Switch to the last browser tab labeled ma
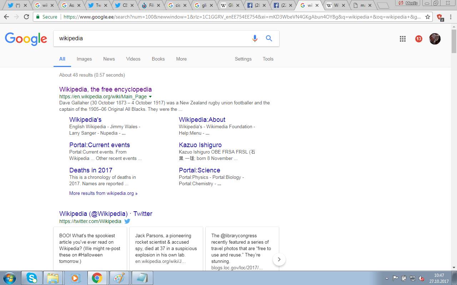Screen dimensions: 457x285 [x=362, y=5]
